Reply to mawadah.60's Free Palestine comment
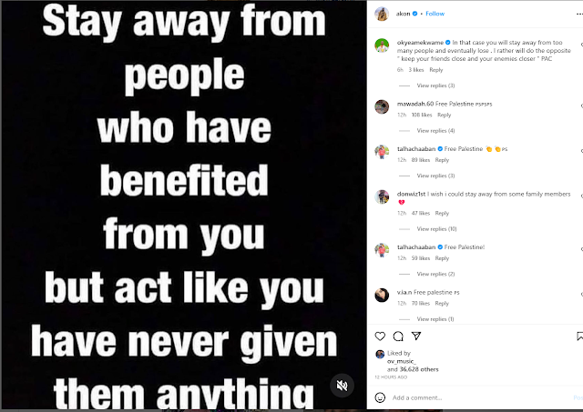The image size is (583, 412). [444, 116]
